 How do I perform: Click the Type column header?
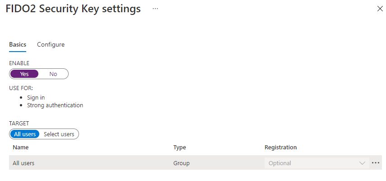(180, 148)
